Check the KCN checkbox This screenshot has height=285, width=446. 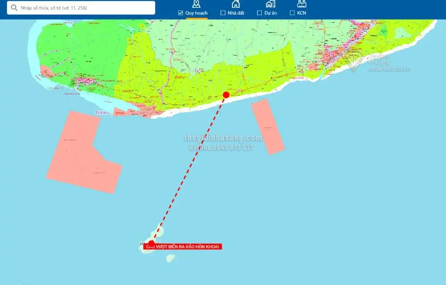(x=292, y=13)
